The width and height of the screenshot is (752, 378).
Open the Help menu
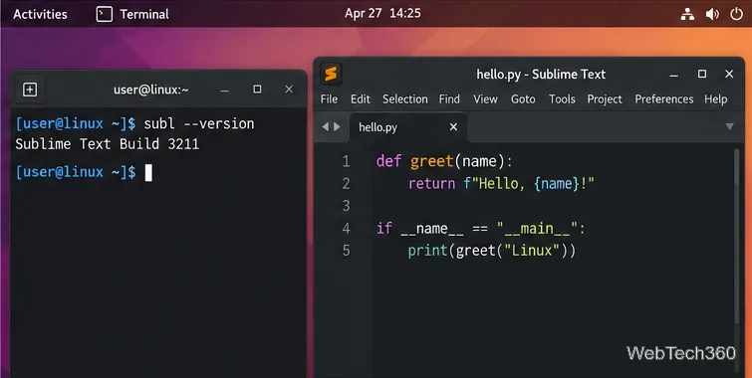715,99
